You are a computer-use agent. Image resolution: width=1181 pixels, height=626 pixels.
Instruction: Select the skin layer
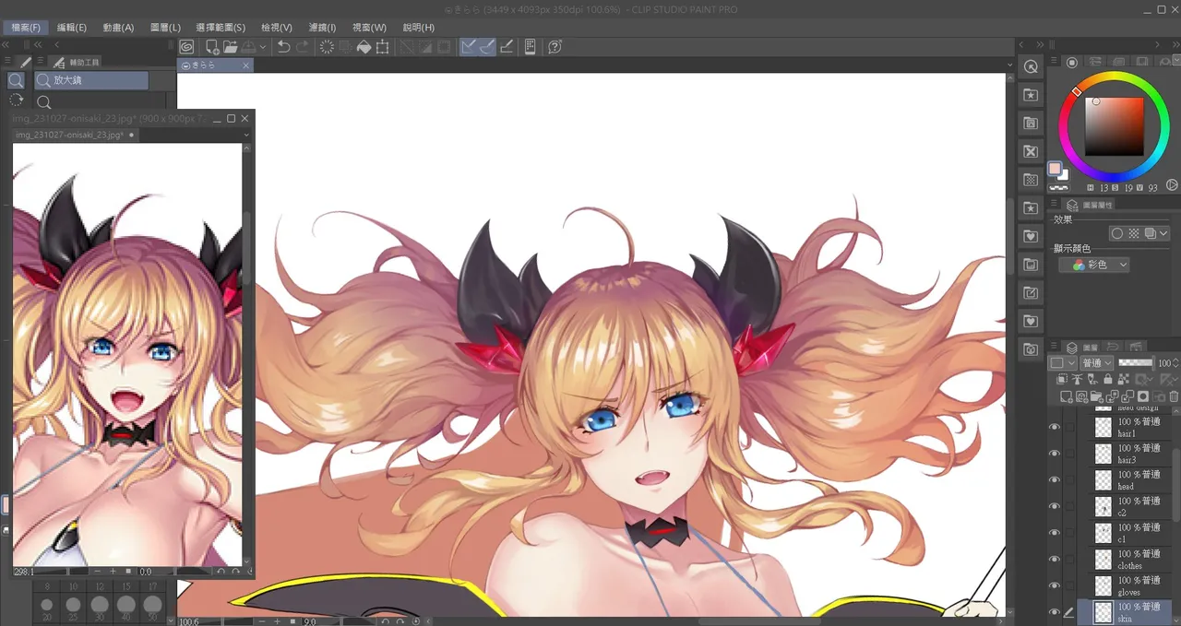1125,612
